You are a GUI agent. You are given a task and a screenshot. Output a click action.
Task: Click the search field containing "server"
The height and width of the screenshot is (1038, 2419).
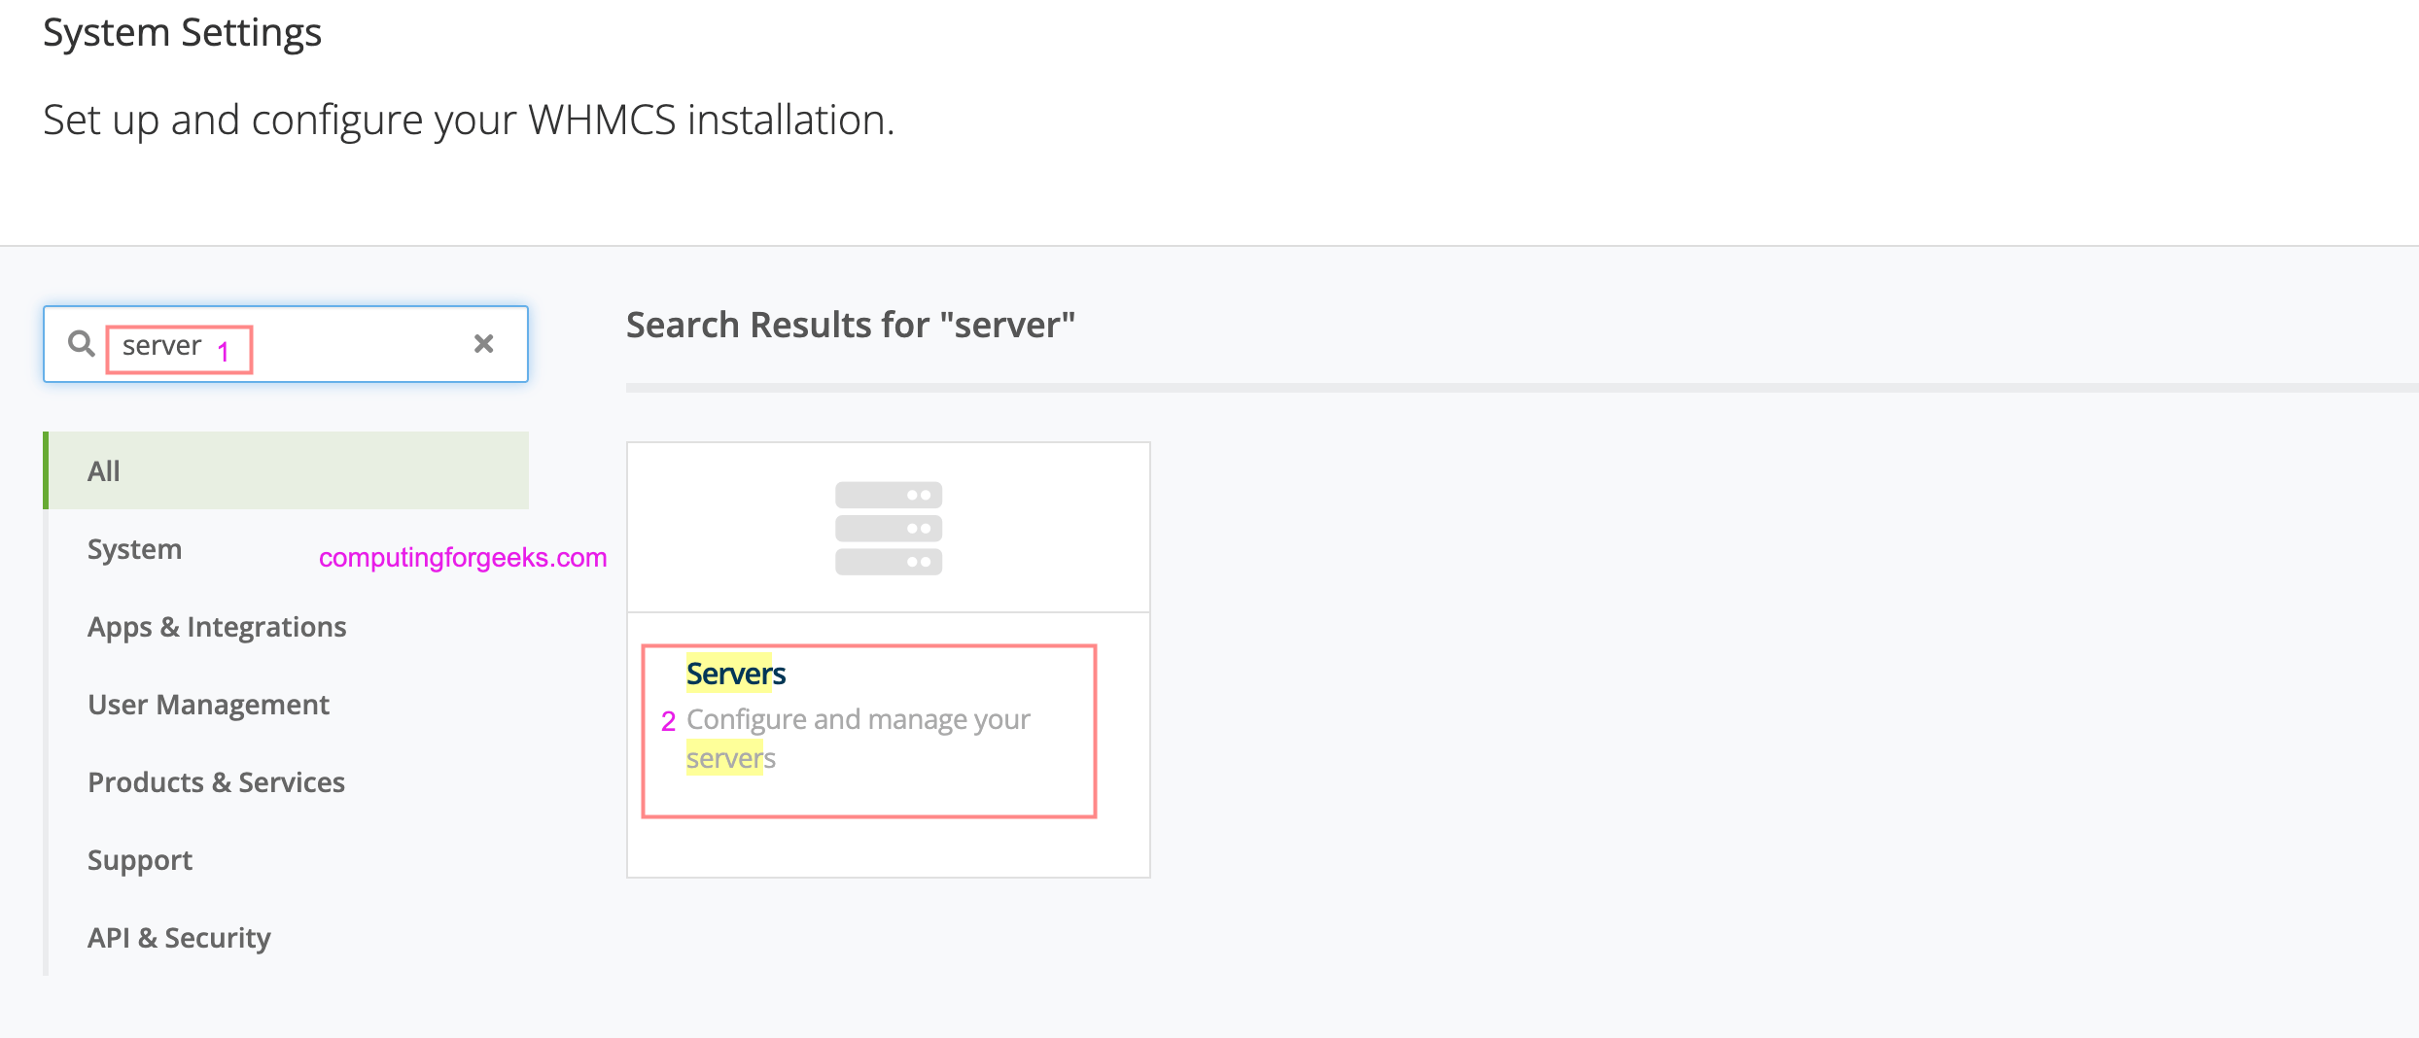coord(286,344)
